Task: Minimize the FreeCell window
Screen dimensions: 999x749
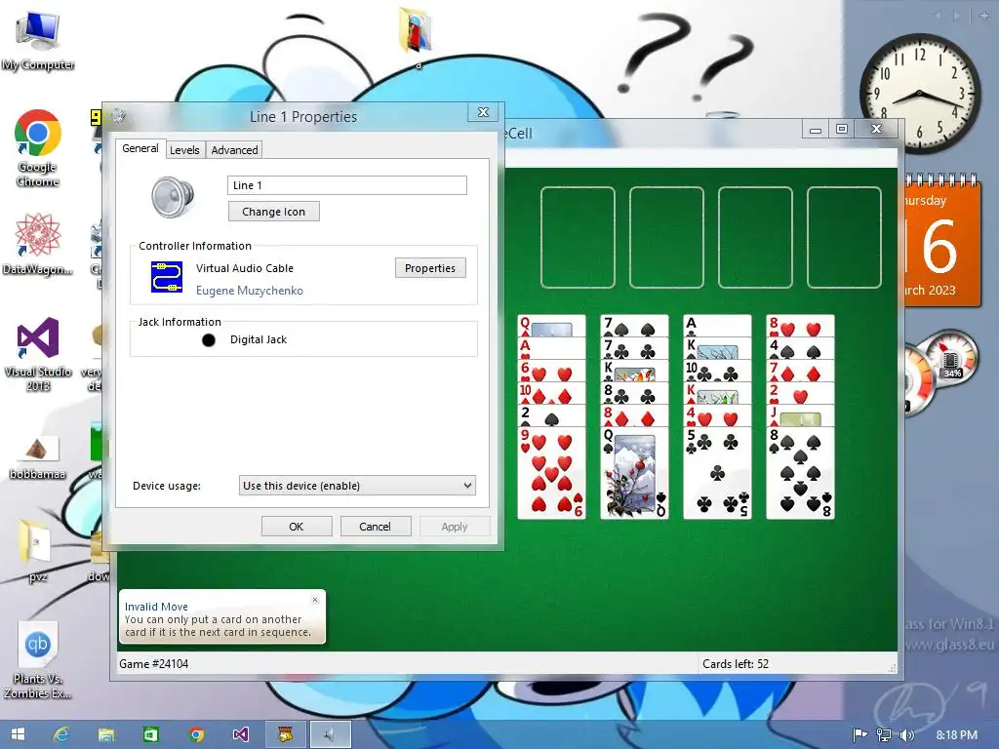Action: coord(815,130)
